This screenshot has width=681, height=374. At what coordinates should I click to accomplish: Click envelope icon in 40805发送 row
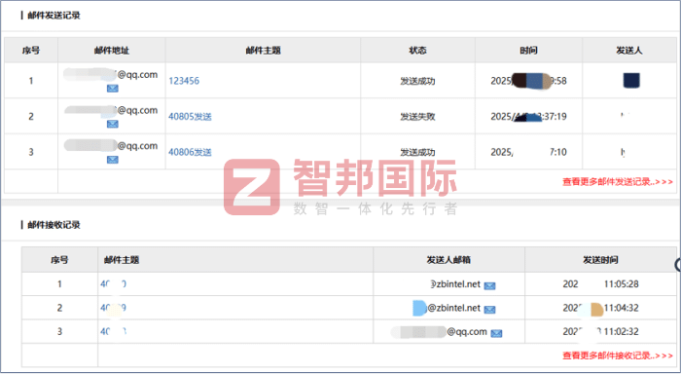(x=113, y=124)
